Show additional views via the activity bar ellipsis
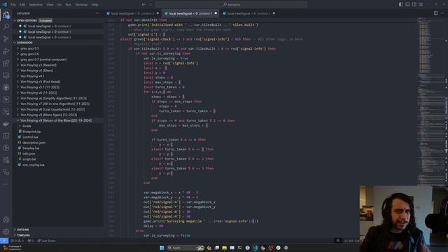 (6, 184)
